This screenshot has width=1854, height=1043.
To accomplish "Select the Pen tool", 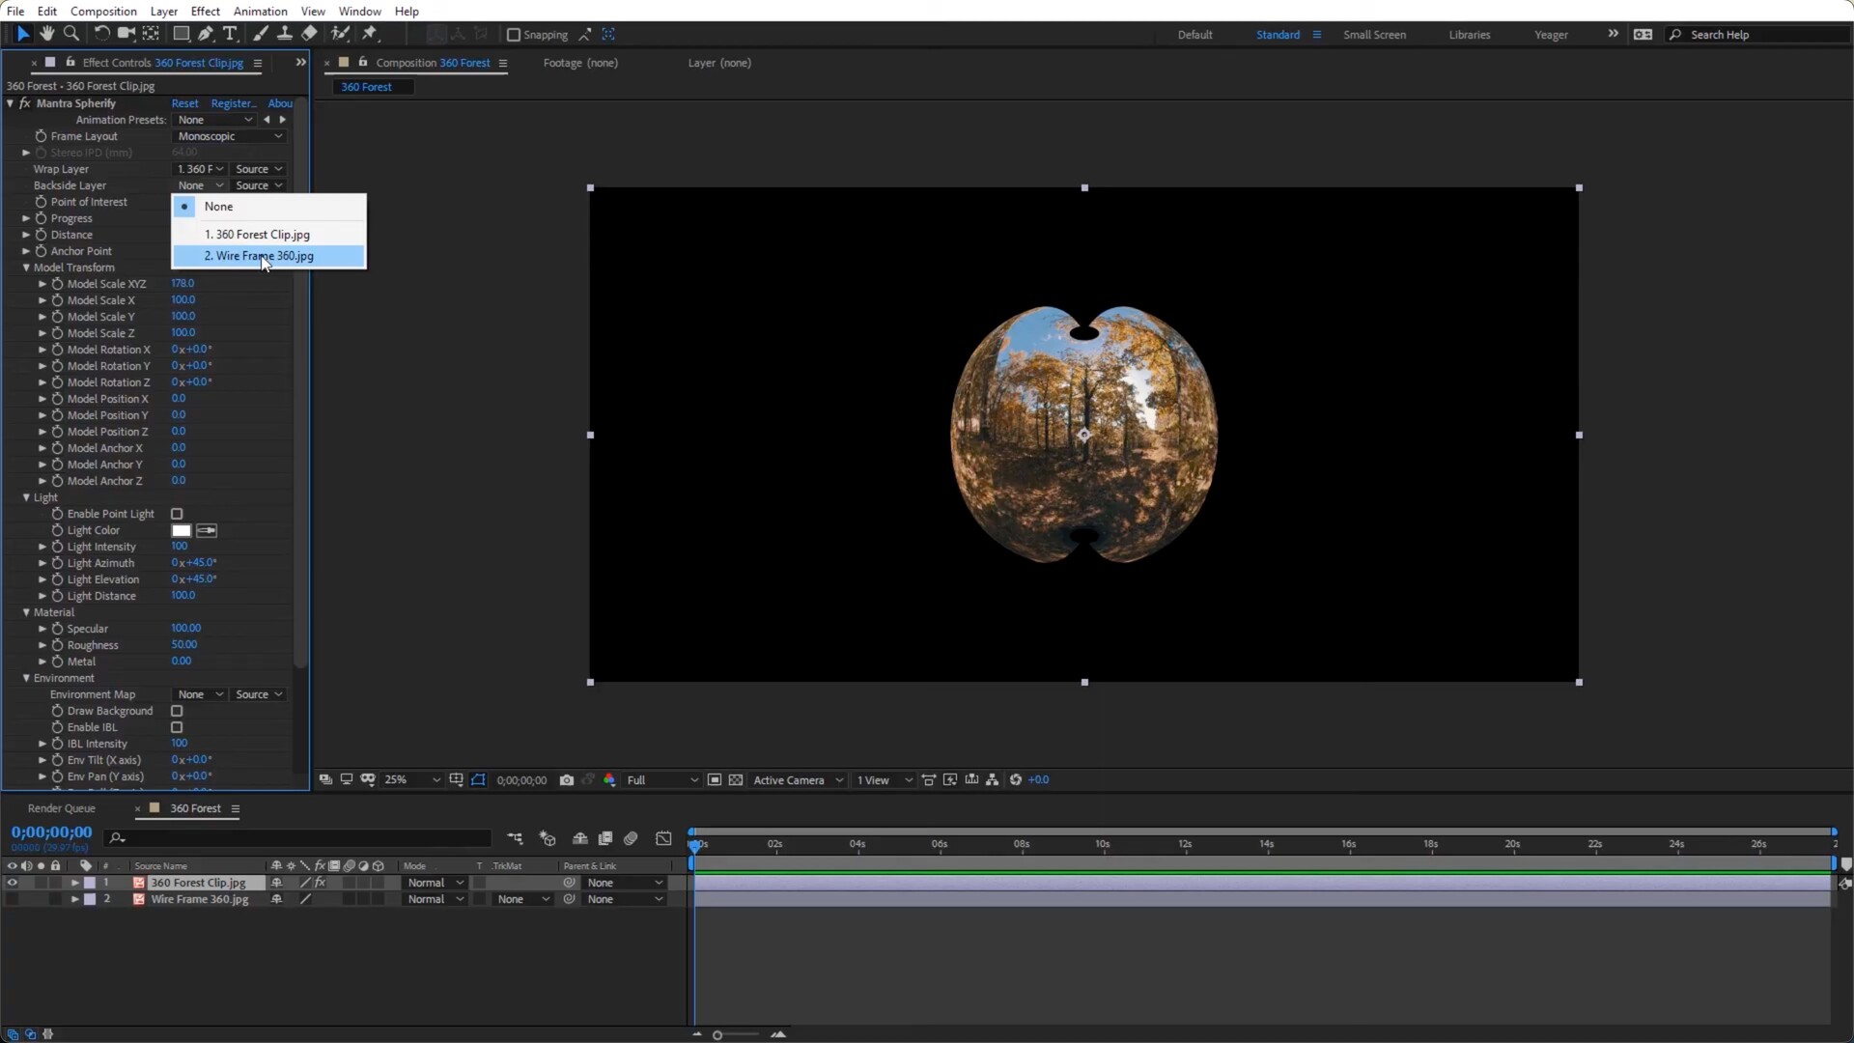I will (206, 34).
